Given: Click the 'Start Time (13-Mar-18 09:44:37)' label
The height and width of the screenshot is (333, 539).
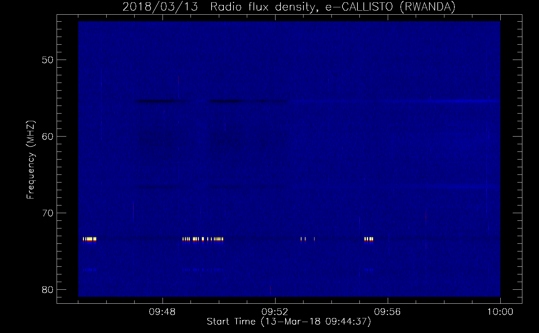Looking at the screenshot, I should point(289,322).
